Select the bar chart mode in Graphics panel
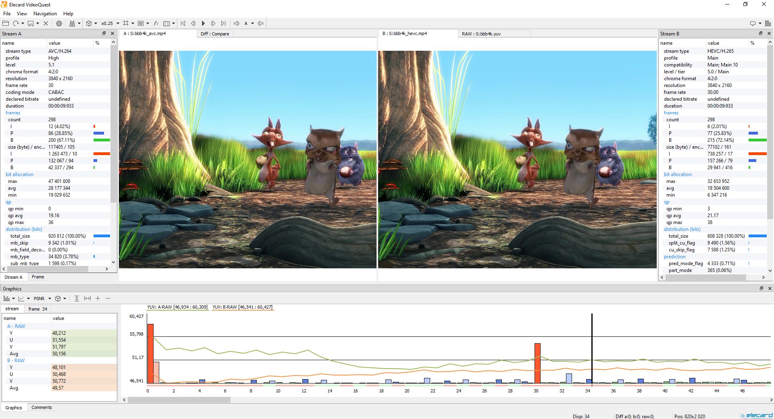 click(x=6, y=299)
